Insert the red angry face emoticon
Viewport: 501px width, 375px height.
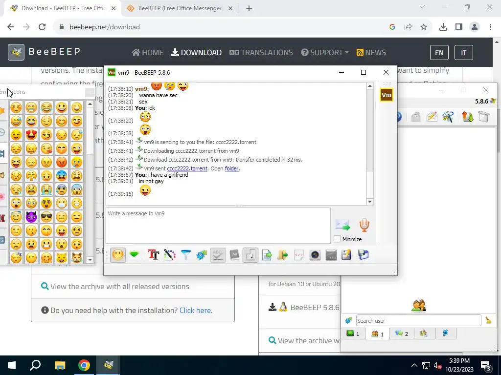click(x=61, y=162)
